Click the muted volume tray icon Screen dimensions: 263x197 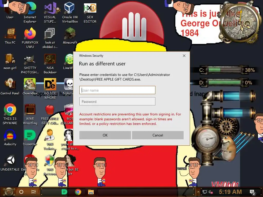(211, 192)
